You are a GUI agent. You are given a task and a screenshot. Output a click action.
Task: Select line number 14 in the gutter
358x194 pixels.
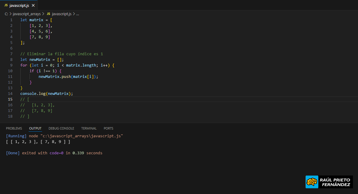pyautogui.click(x=10, y=93)
